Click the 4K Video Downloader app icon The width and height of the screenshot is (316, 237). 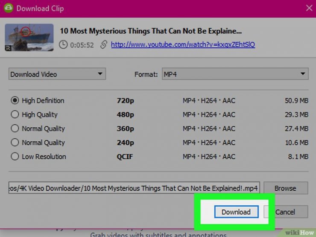tap(8, 8)
